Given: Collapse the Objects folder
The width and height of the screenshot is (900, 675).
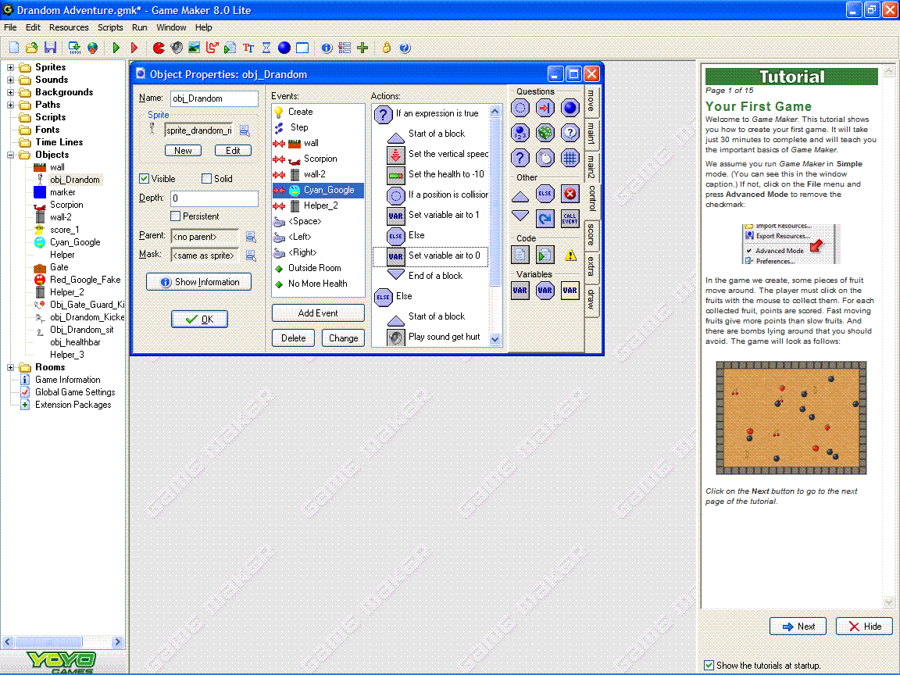Looking at the screenshot, I should pyautogui.click(x=10, y=155).
